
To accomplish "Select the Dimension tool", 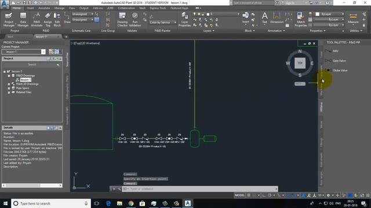I will 277,18.
